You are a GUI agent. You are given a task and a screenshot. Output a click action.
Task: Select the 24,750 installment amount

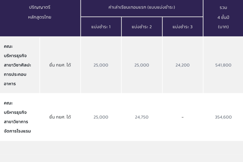142,117
